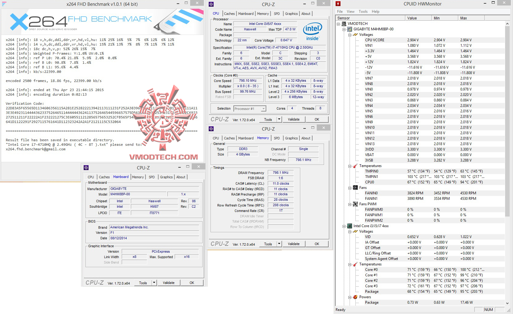Open the Processor #1 selection dropdown
The width and height of the screenshot is (513, 314).
[263, 108]
